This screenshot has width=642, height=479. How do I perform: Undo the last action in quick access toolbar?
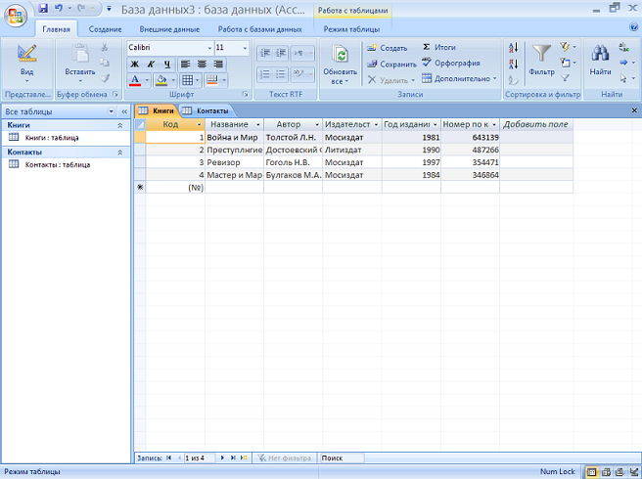[59, 8]
